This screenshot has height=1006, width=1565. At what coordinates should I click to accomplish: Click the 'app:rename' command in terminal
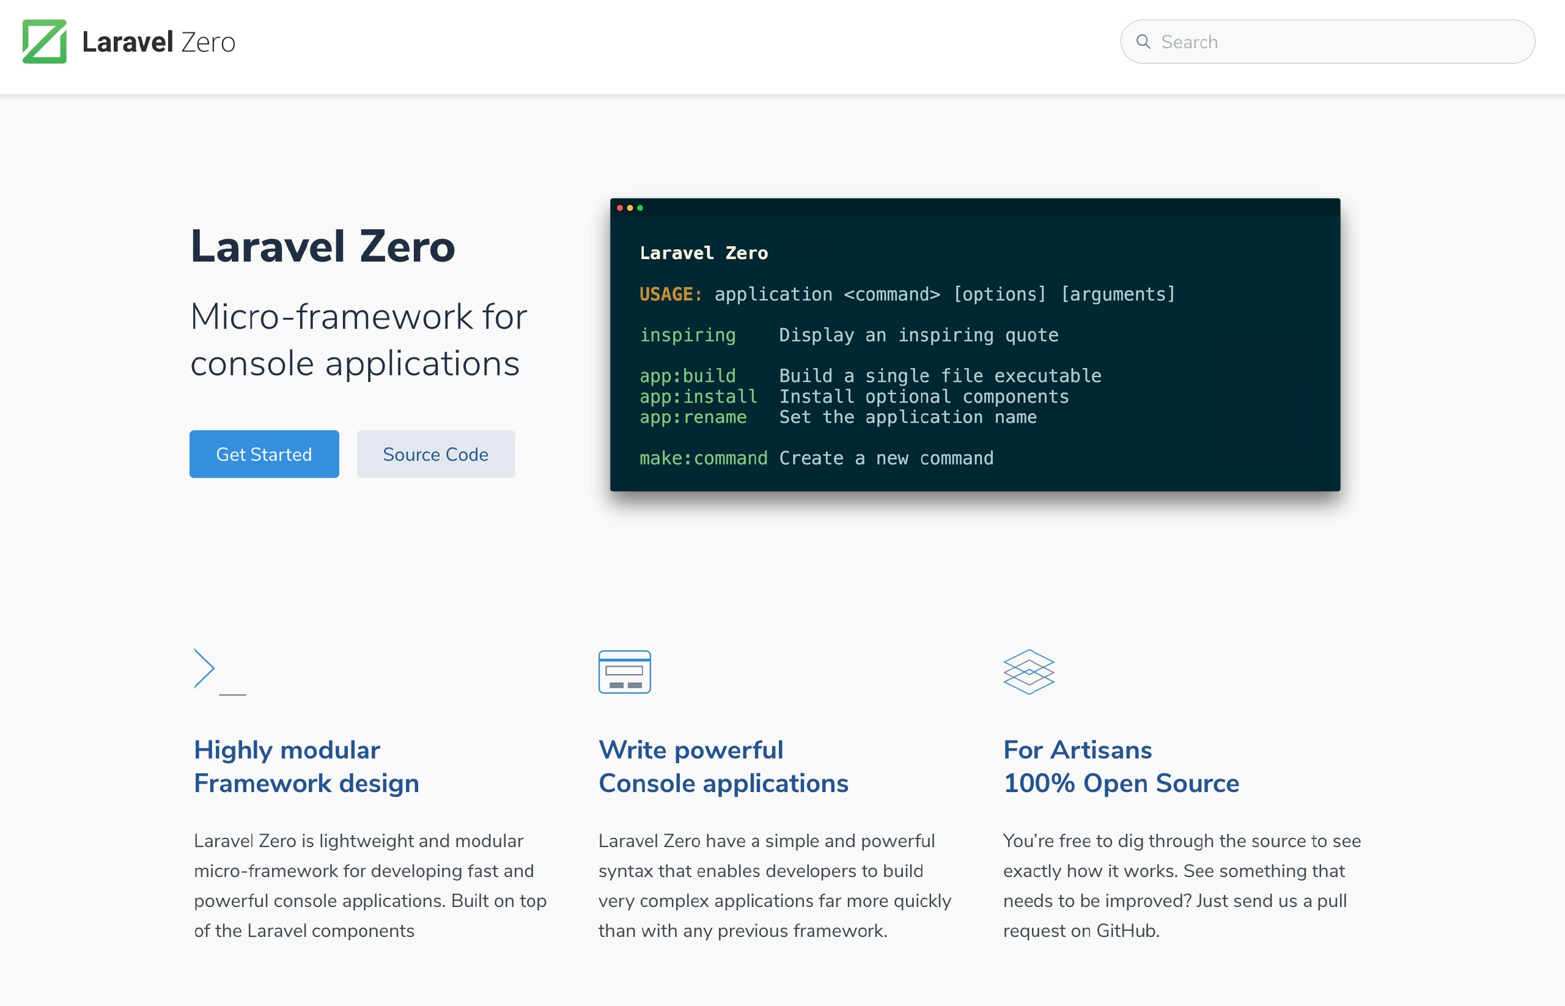click(693, 417)
